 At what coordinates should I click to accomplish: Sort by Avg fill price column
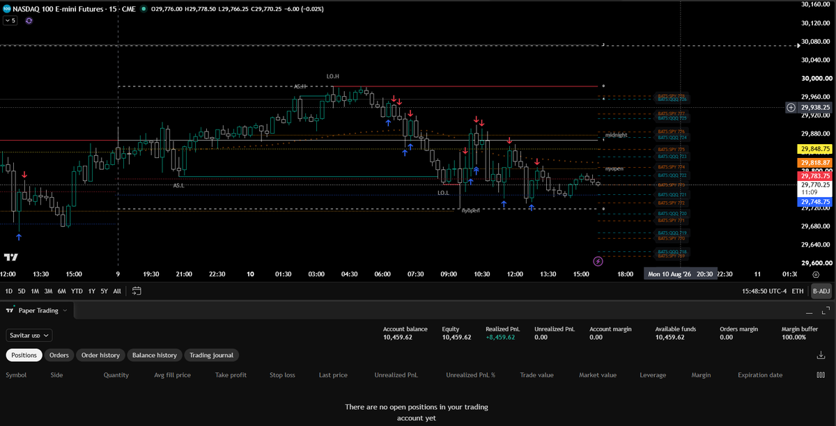coord(173,375)
